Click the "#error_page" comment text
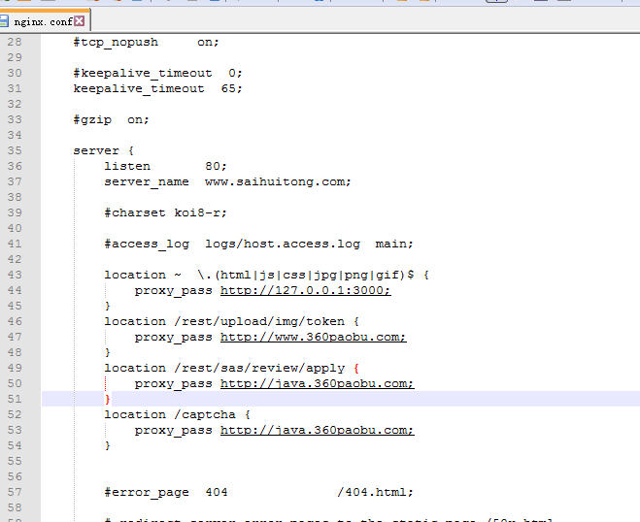Viewport: 640px width, 522px height. coord(147,493)
